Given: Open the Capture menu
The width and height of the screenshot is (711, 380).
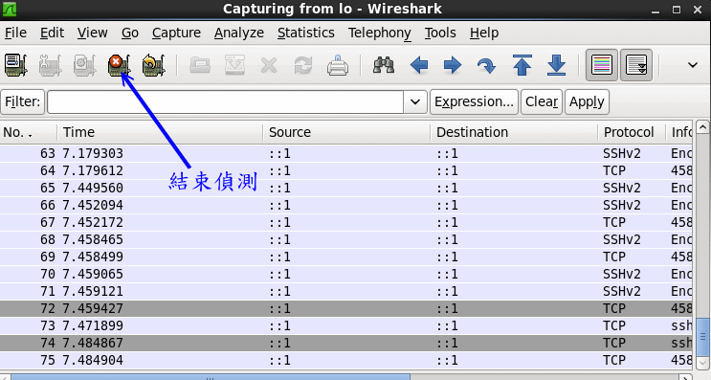Looking at the screenshot, I should point(176,33).
